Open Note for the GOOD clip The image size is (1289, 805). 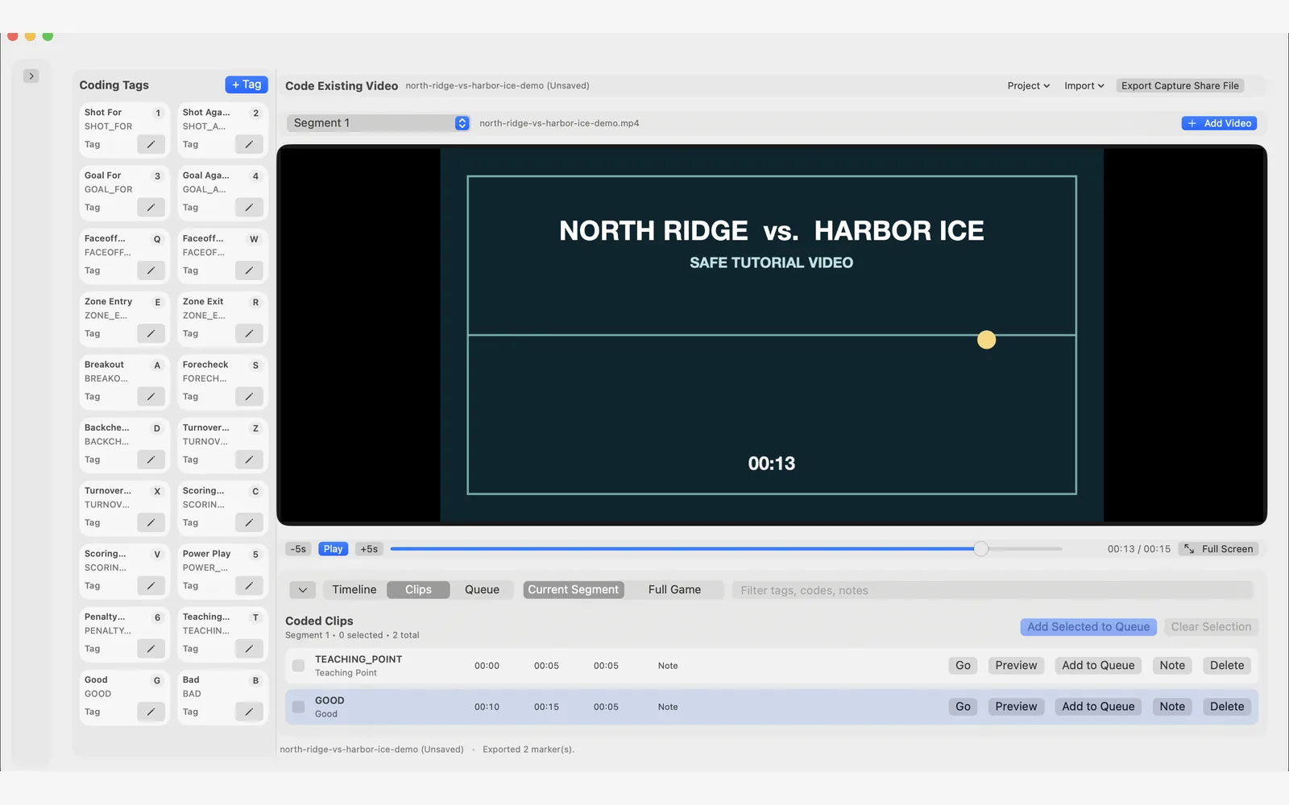tap(1172, 707)
